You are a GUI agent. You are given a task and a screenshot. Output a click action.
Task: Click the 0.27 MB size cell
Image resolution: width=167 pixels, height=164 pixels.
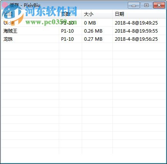[x=93, y=39]
